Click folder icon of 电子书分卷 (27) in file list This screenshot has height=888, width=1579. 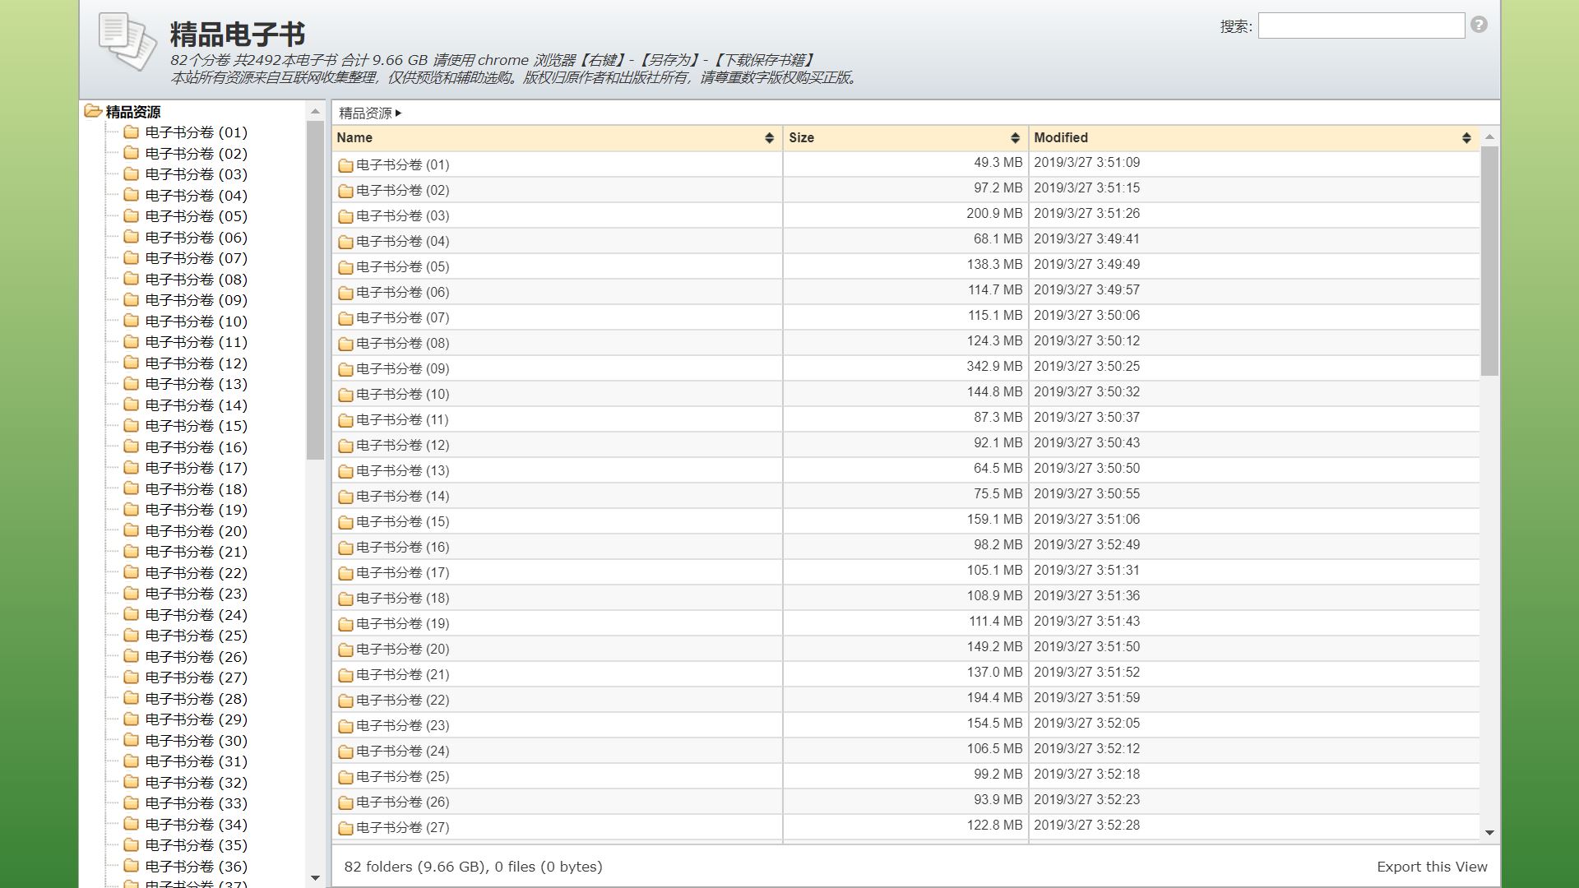[345, 828]
